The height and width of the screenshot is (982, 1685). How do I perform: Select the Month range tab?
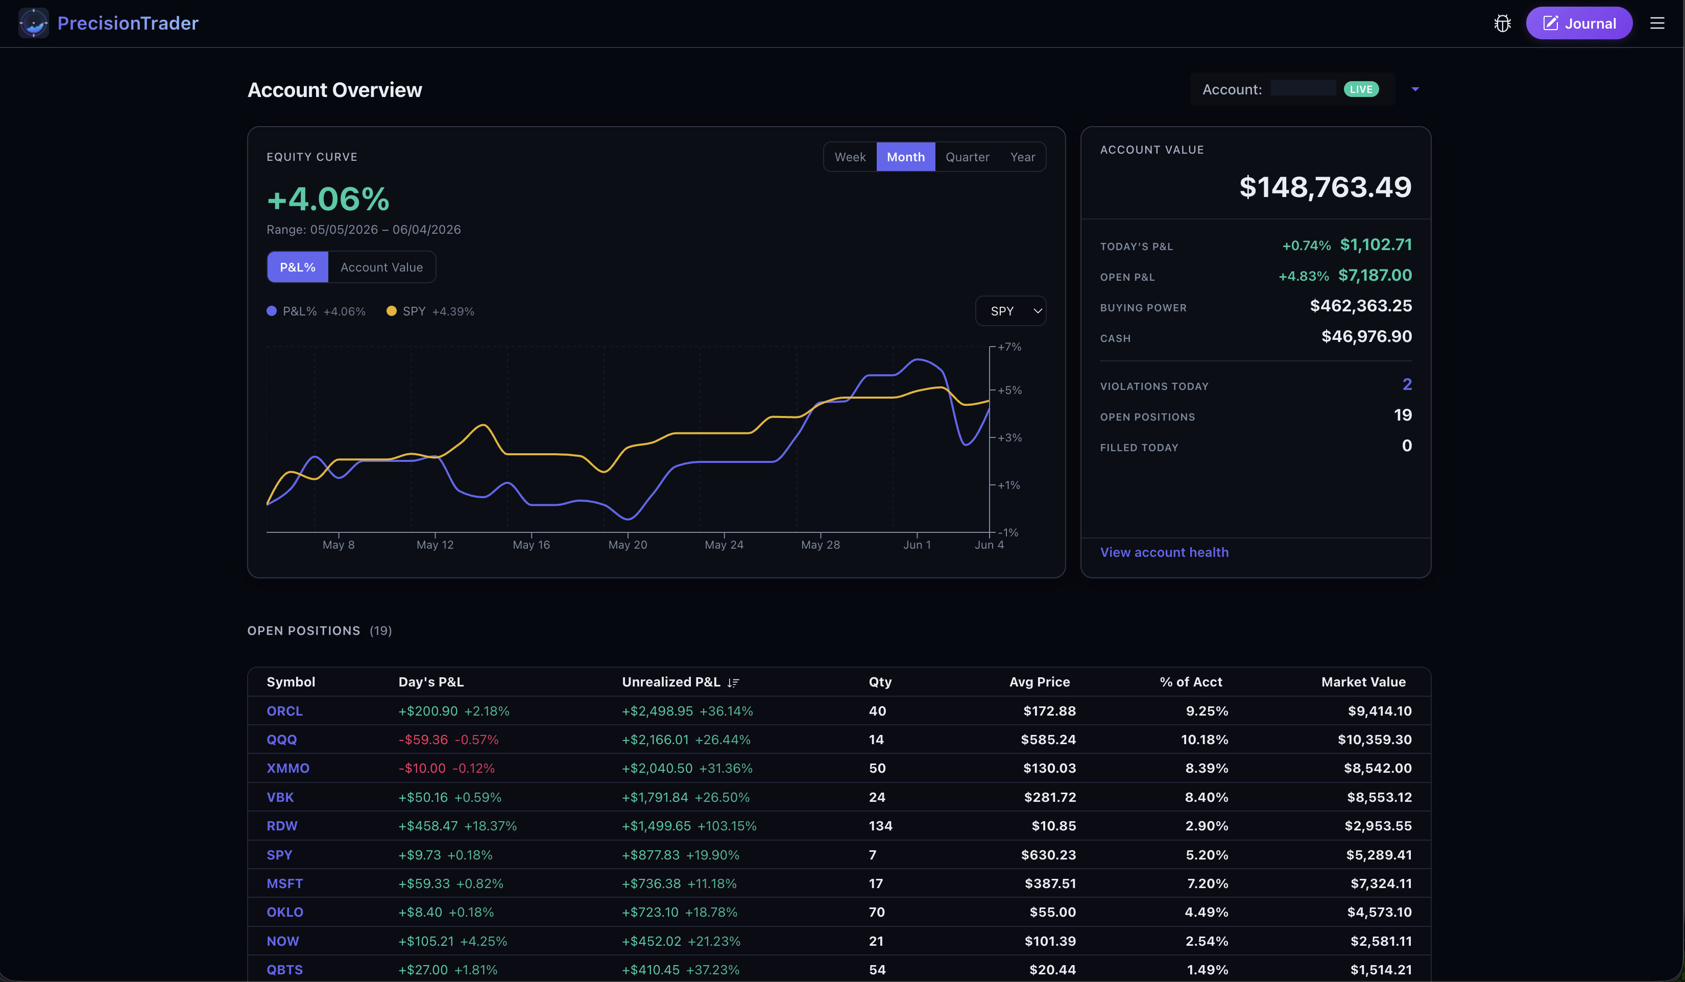905,157
